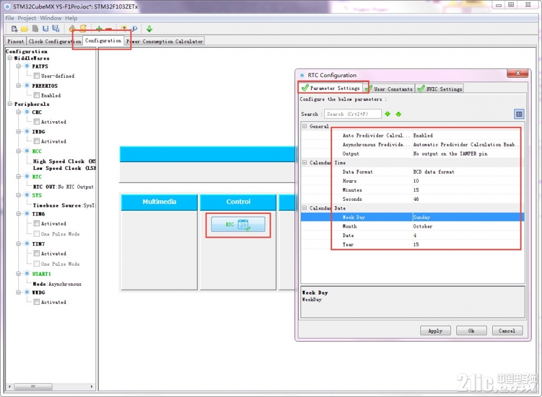Screen dimensions: 542x397
Task: Click the Ok button
Action: coord(471,330)
